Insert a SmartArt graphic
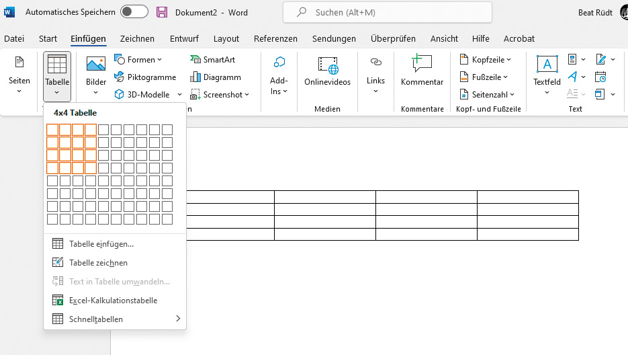628x355 pixels. pyautogui.click(x=214, y=60)
